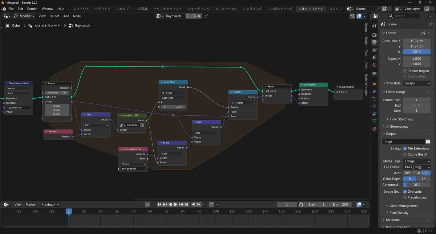
Task: Open the Render menu
Action: [32, 9]
